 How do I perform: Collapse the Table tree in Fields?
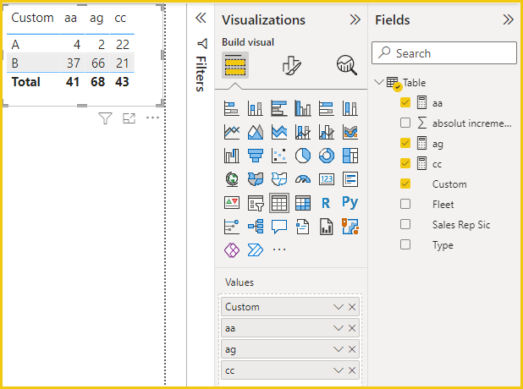click(x=379, y=82)
